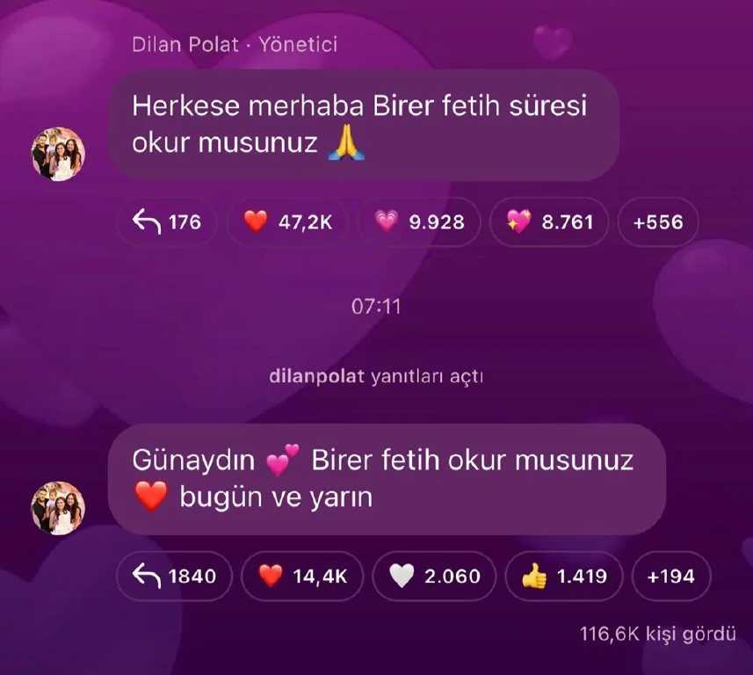Expand the +556 more reactions pill
Image resolution: width=753 pixels, height=675 pixels.
coord(658,222)
